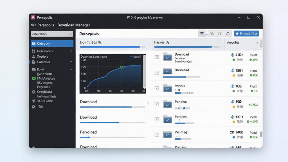288x162 pixels.
Task: Switch to the Pashas Us tab
Action: 187,44
